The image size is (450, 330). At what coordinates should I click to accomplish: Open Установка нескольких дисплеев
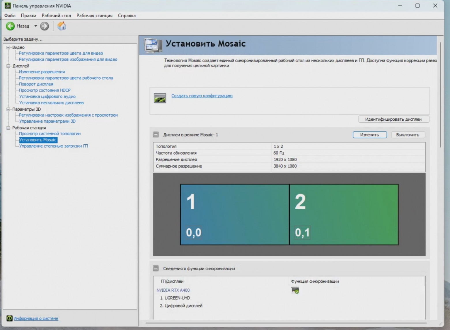pos(51,103)
